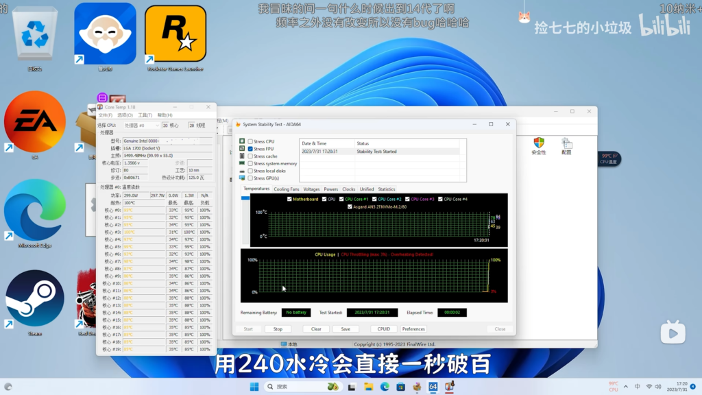Switch to the Powers tab
The height and width of the screenshot is (395, 702).
(331, 189)
